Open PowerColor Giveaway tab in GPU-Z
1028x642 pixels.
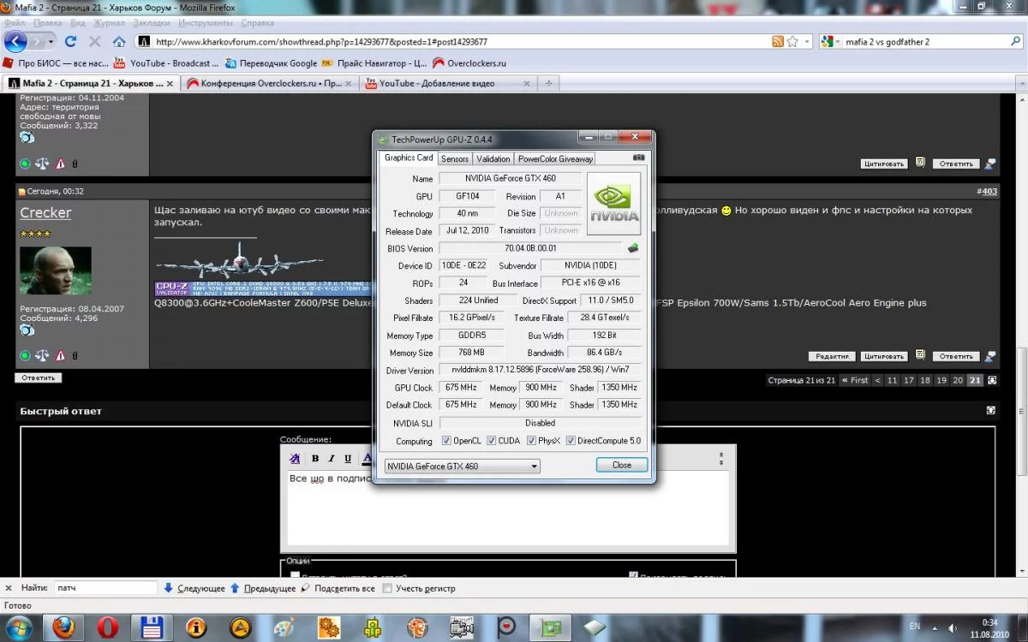(x=555, y=158)
